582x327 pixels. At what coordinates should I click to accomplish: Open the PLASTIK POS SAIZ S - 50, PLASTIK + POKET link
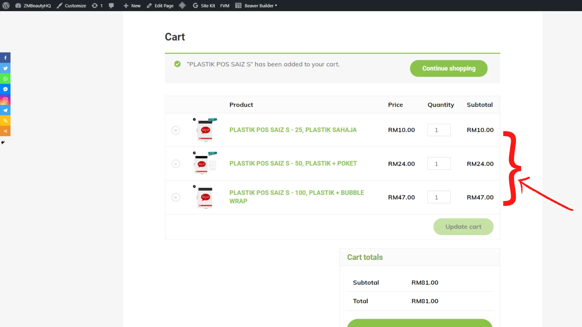point(293,163)
